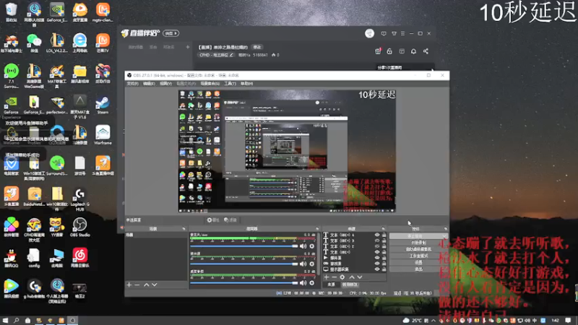
Task: Open the 虎牙 platform pill dropdown beside the 直播伴侣 logo
Action: click(x=171, y=33)
